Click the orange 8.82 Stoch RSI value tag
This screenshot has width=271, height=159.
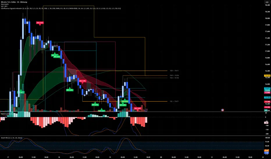[x=266, y=151]
